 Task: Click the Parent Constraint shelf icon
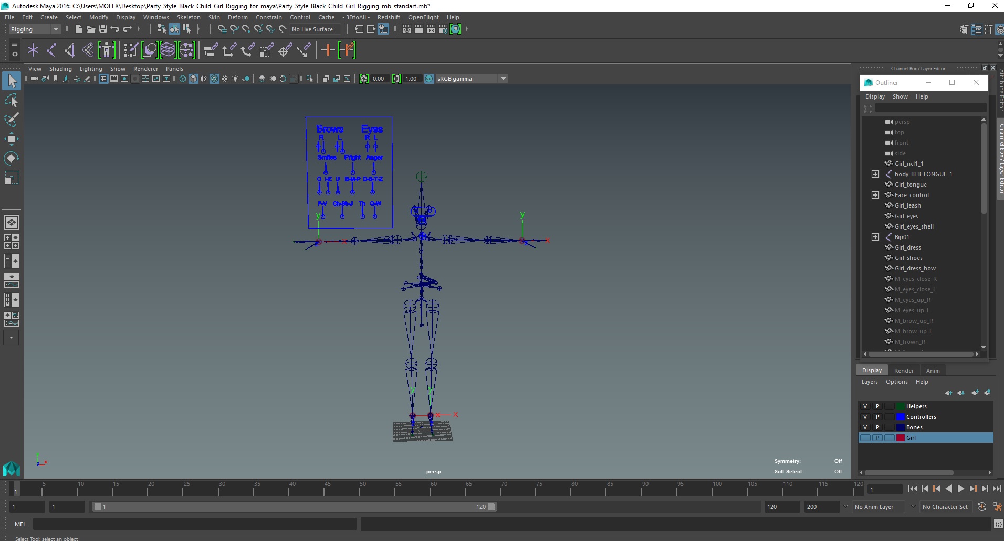tap(211, 50)
